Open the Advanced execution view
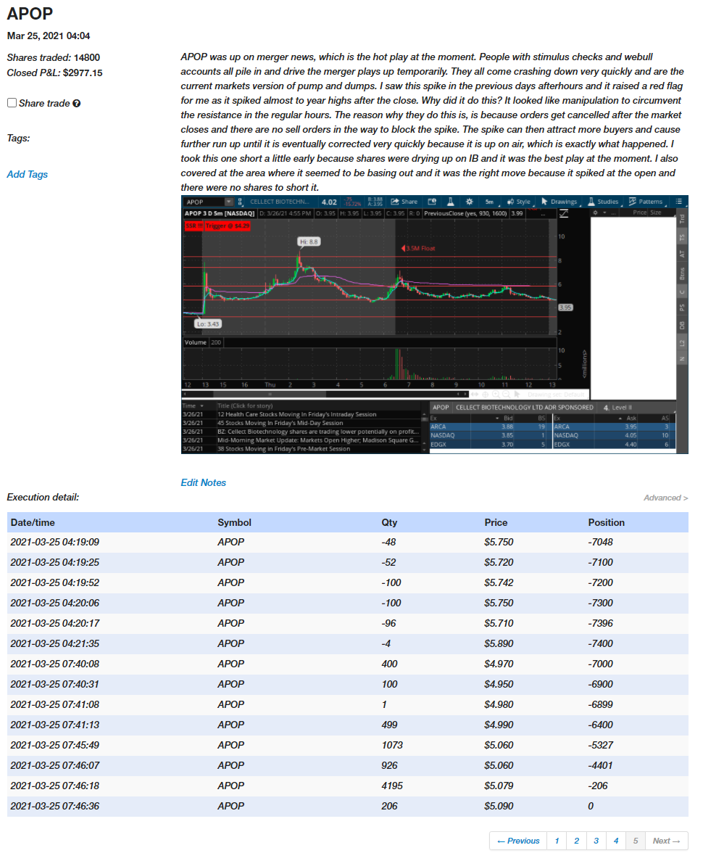The height and width of the screenshot is (861, 703). point(666,498)
